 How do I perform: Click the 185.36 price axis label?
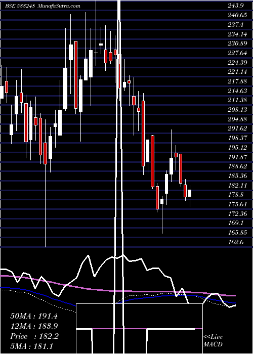point(237,176)
